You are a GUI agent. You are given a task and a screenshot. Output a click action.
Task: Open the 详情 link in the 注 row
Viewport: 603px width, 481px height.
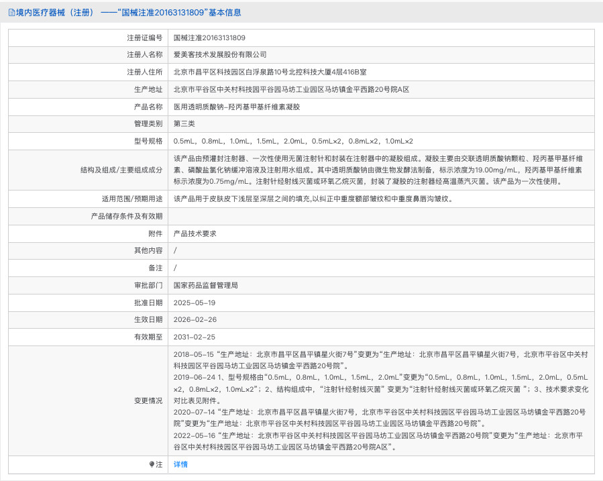point(181,464)
